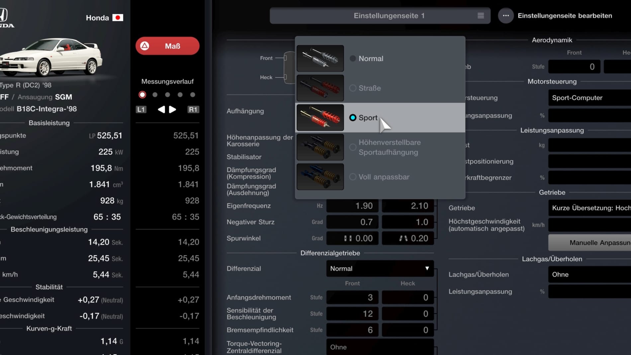
Task: Click the red Sport coilover thumbnail
Action: 320,117
